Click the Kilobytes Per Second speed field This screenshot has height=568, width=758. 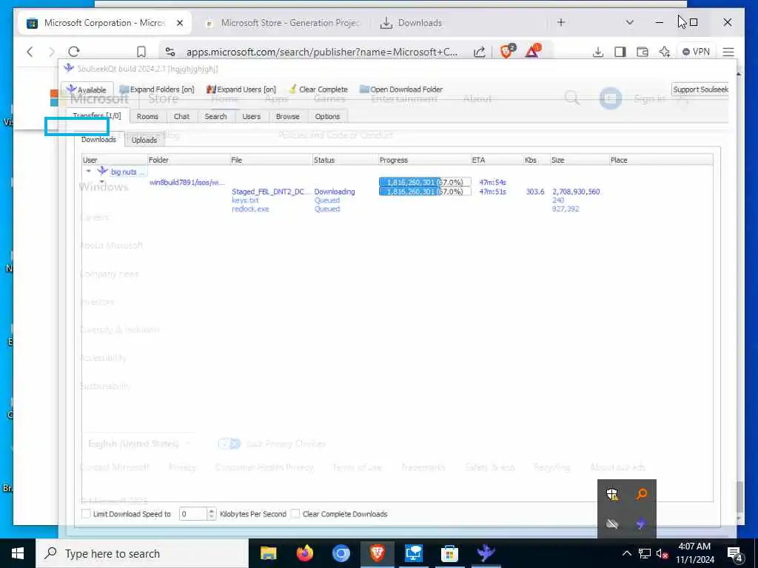(x=193, y=514)
